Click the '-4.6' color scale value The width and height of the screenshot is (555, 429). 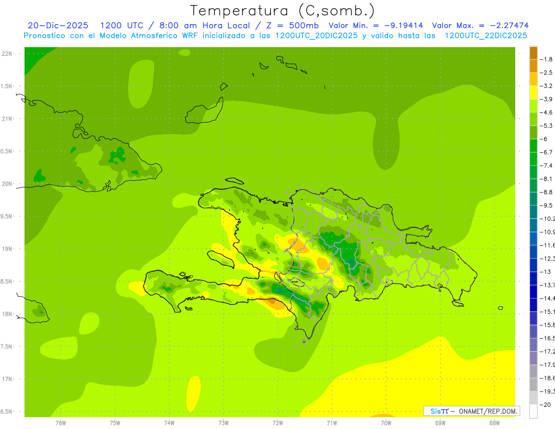[547, 112]
